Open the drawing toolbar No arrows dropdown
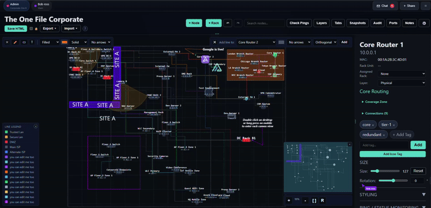The height and width of the screenshot is (208, 431). pos(101,43)
